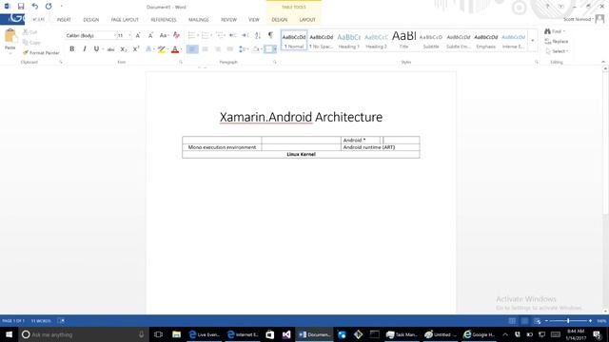Switch to the REFERENCES tab

pos(164,20)
